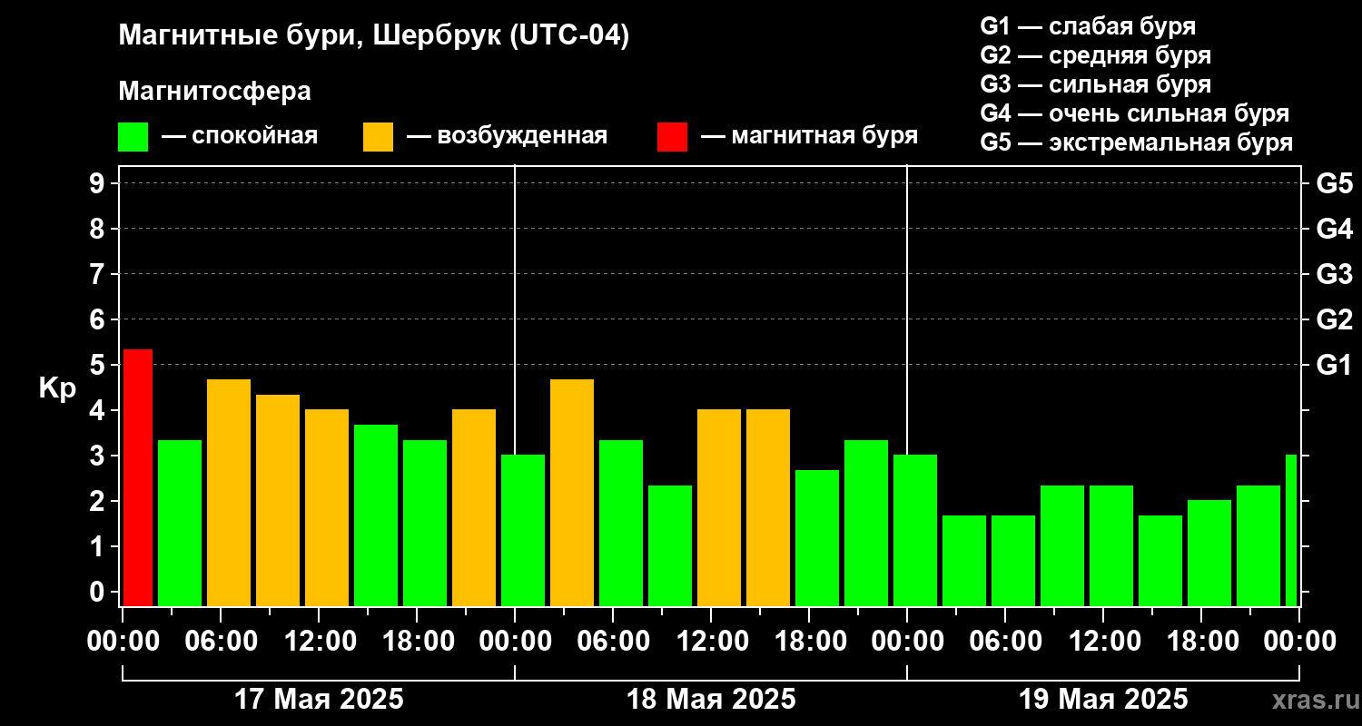Click 'G3 — сильная буря' description

click(1095, 84)
